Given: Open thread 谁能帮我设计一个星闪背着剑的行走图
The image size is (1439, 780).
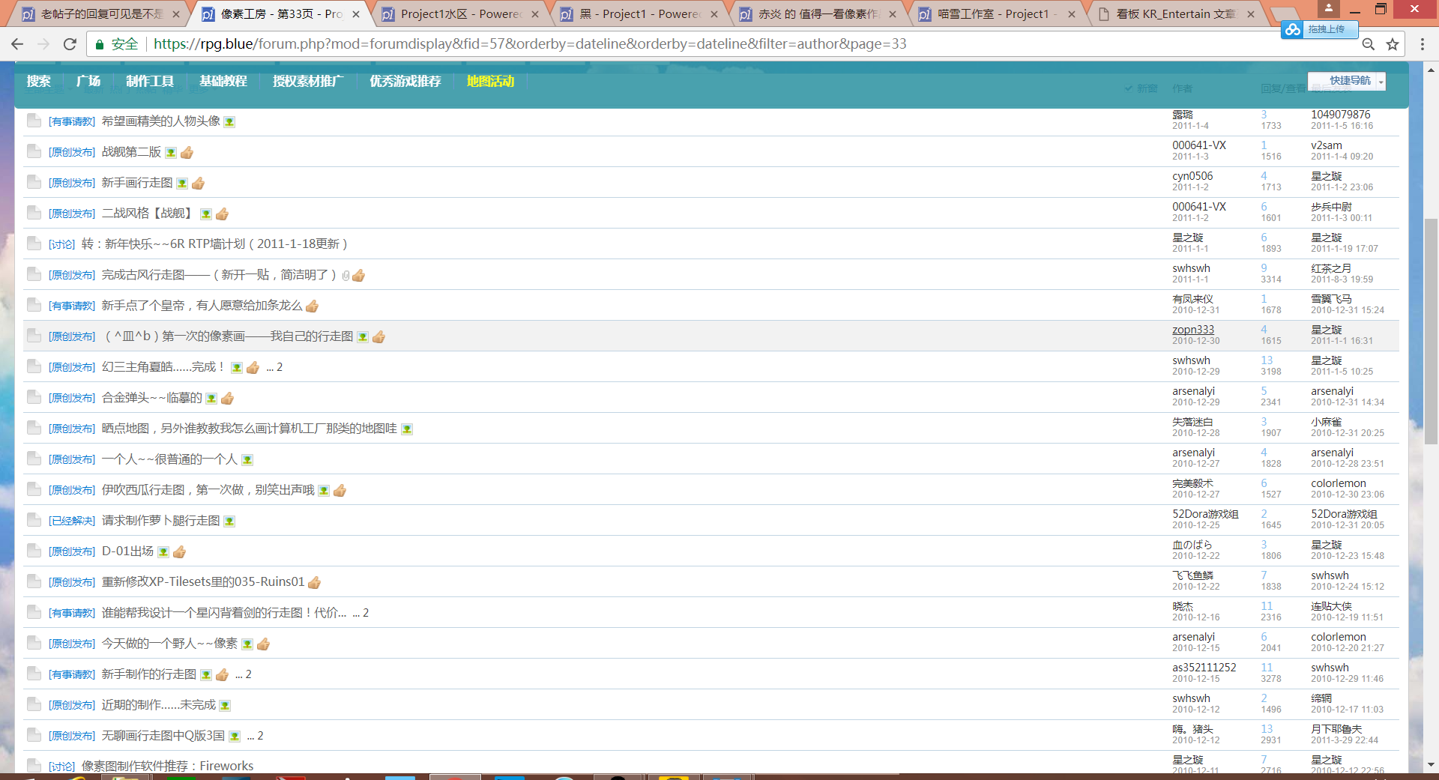Looking at the screenshot, I should [x=223, y=613].
